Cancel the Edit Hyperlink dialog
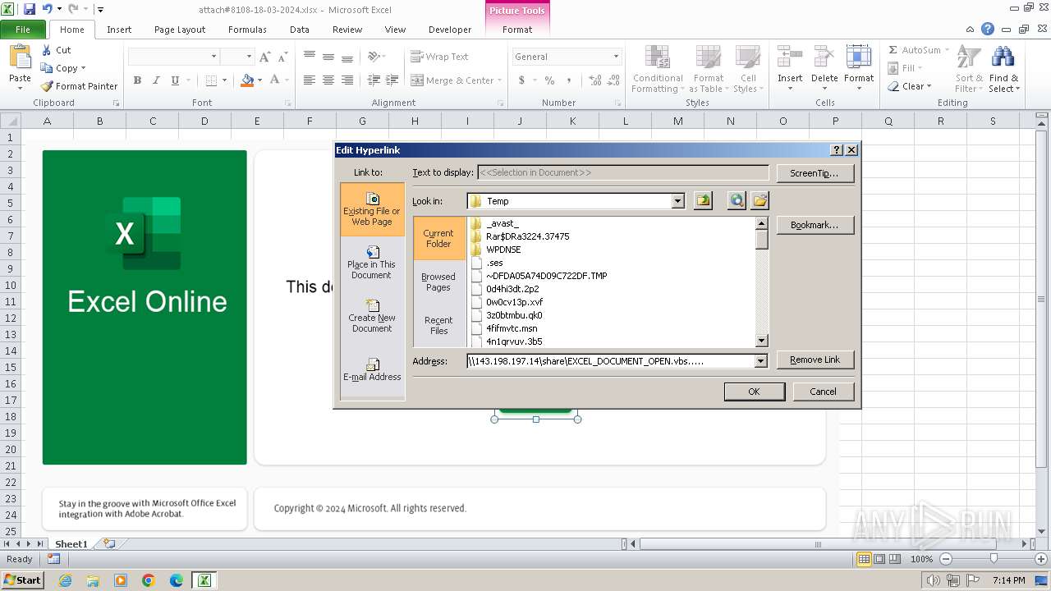Screen dimensions: 1051x591 (823, 392)
